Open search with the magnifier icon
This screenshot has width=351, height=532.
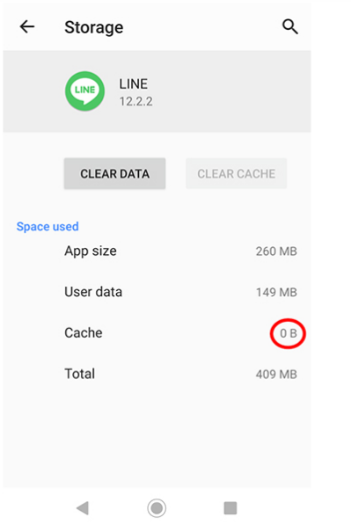click(x=290, y=26)
